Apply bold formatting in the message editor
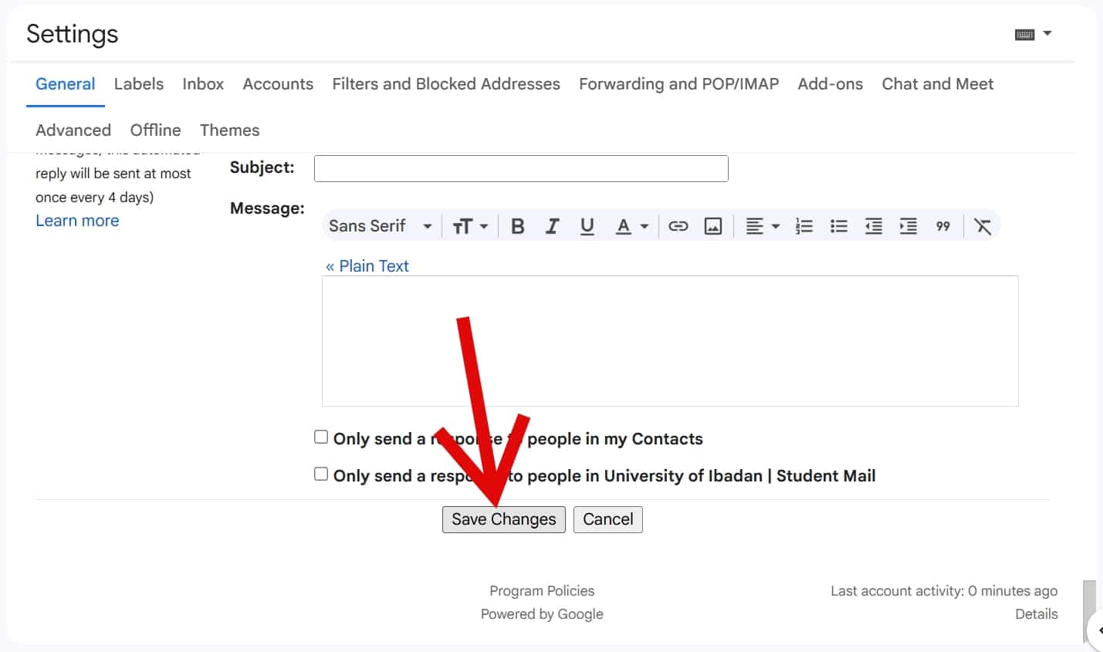This screenshot has width=1103, height=652. [x=517, y=225]
